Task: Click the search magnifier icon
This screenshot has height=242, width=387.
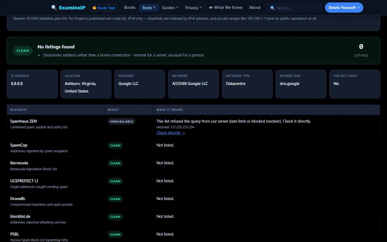Action: [x=273, y=8]
